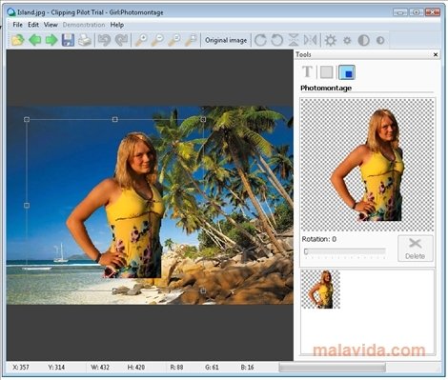
Task: Click the sailboat in the beach image
Action: tap(60, 253)
